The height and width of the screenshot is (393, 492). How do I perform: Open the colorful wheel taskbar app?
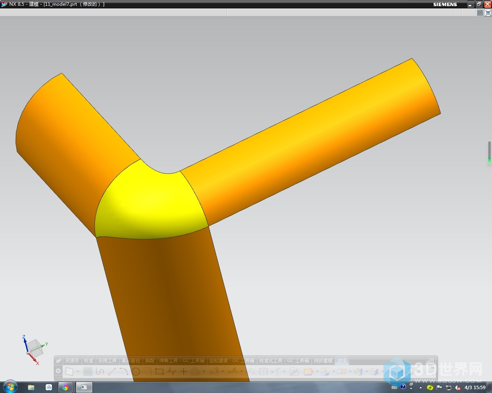(x=65, y=387)
